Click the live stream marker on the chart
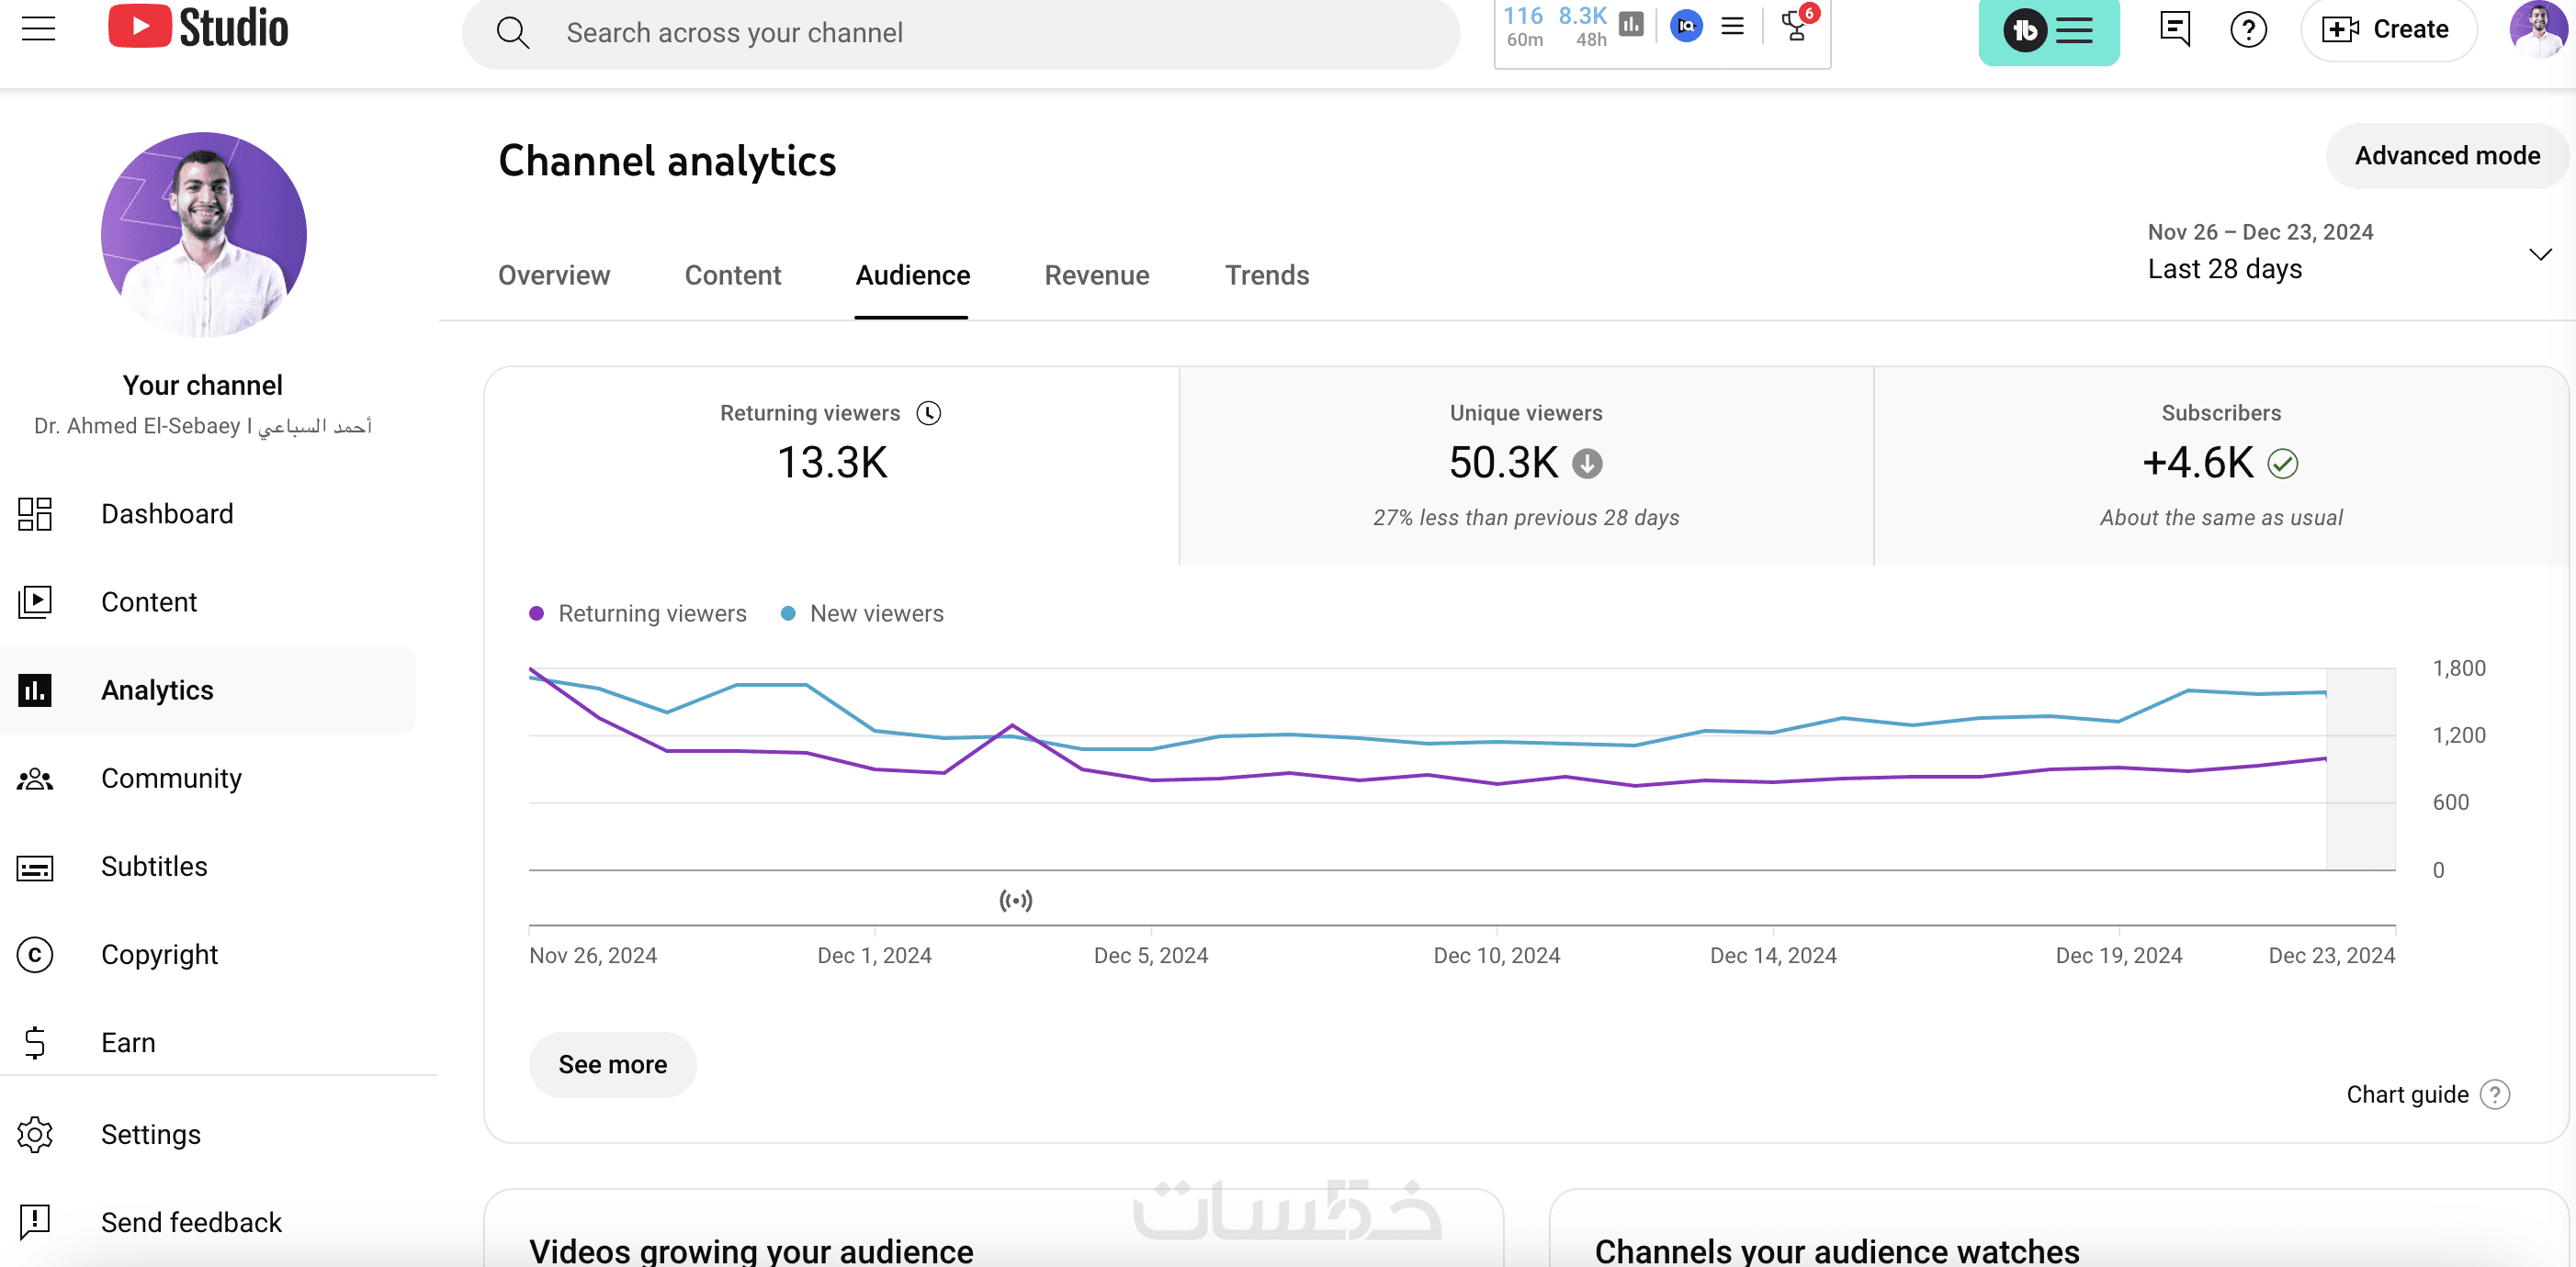2576x1267 pixels. pyautogui.click(x=1015, y=901)
